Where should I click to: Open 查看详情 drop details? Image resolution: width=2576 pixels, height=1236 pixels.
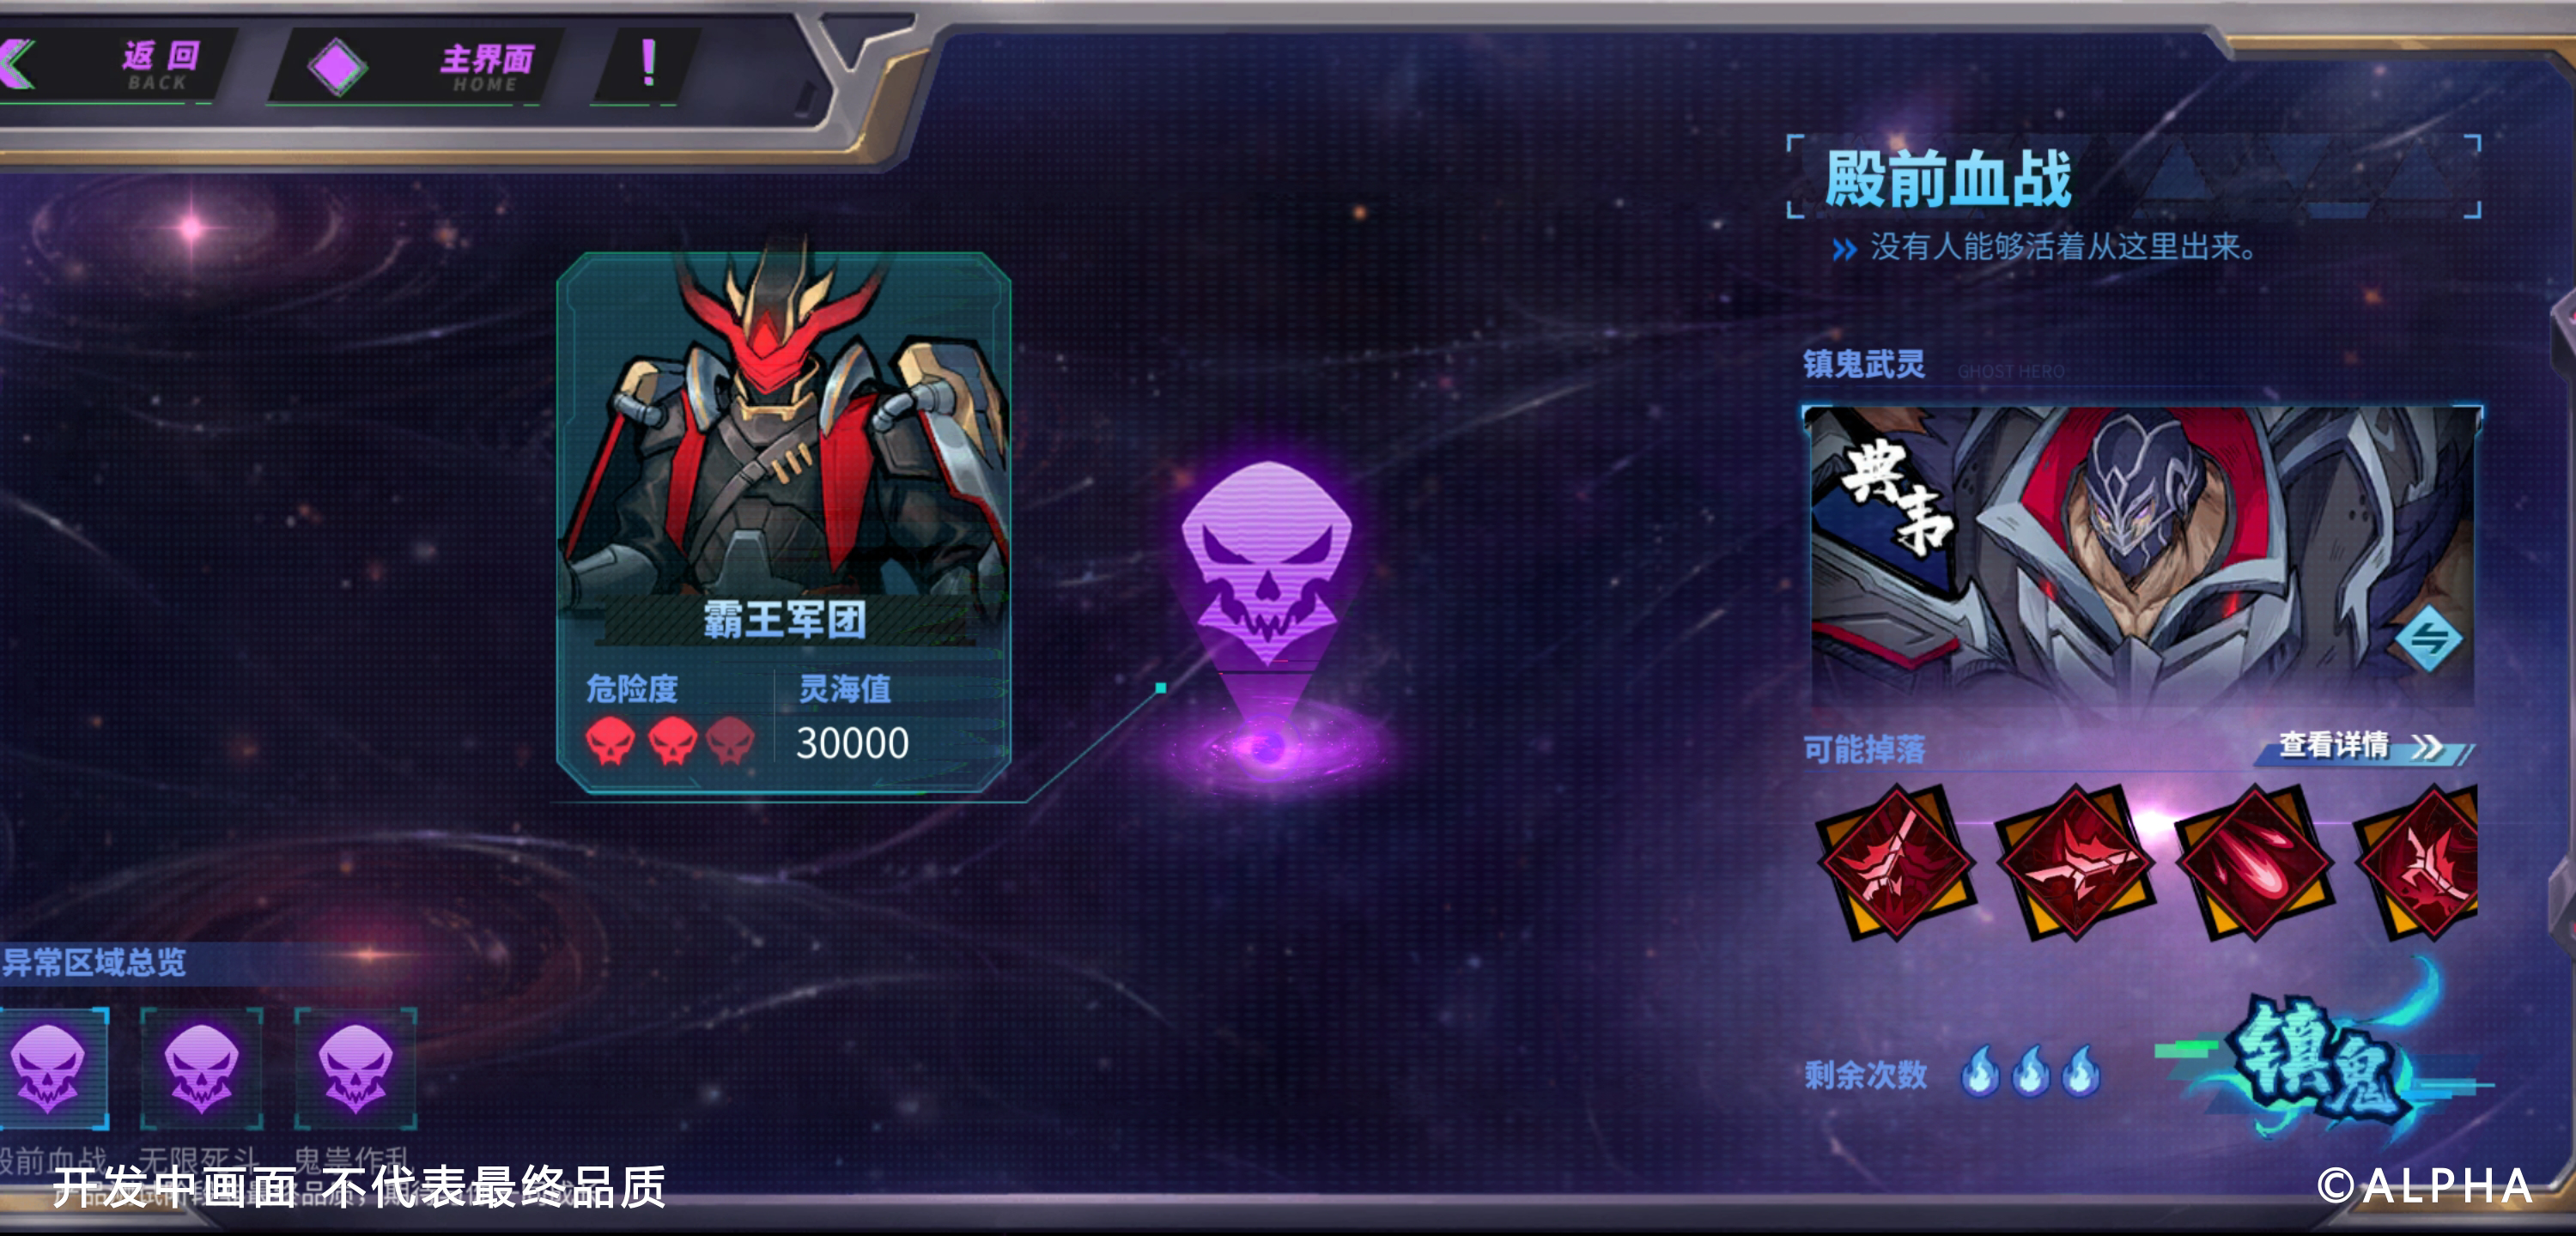click(x=2360, y=746)
